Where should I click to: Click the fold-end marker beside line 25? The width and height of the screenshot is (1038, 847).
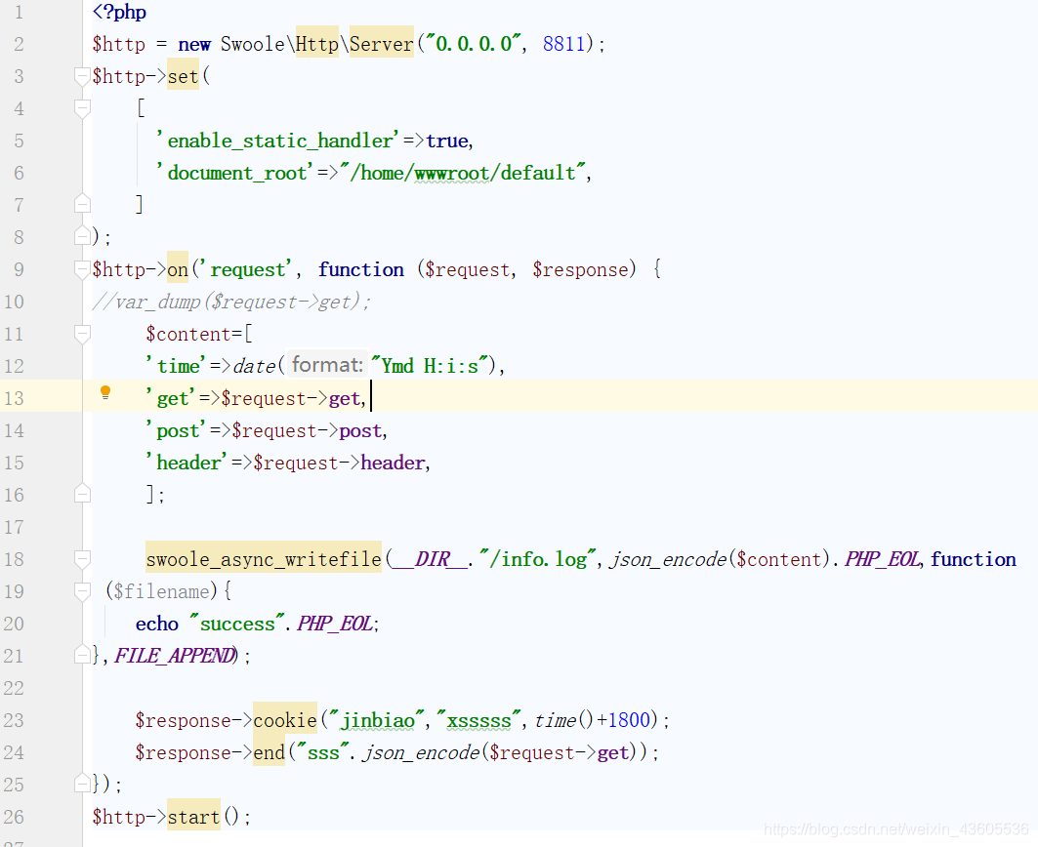pyautogui.click(x=82, y=784)
